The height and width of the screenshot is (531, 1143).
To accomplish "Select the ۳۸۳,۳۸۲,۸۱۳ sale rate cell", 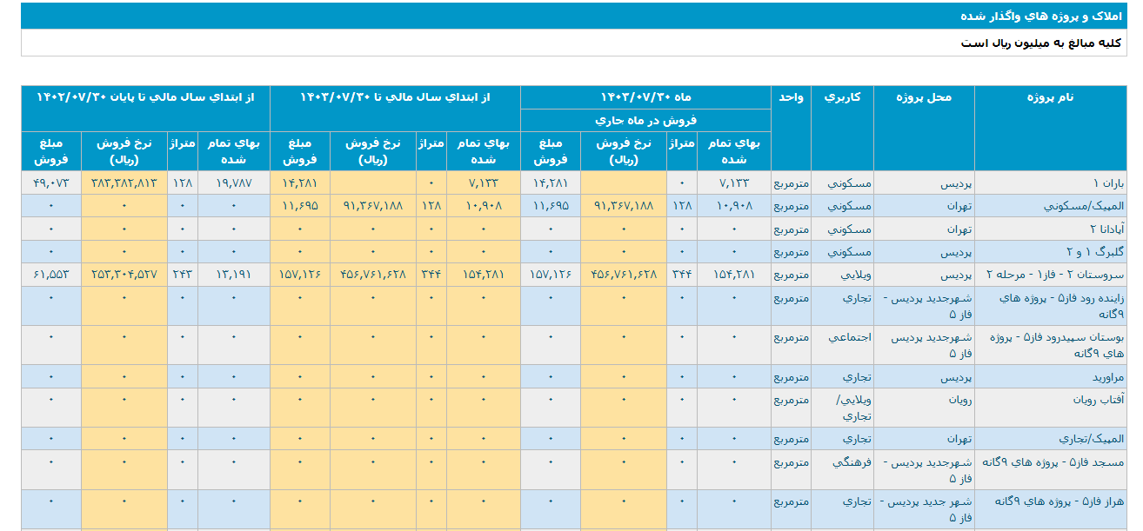I will (124, 183).
